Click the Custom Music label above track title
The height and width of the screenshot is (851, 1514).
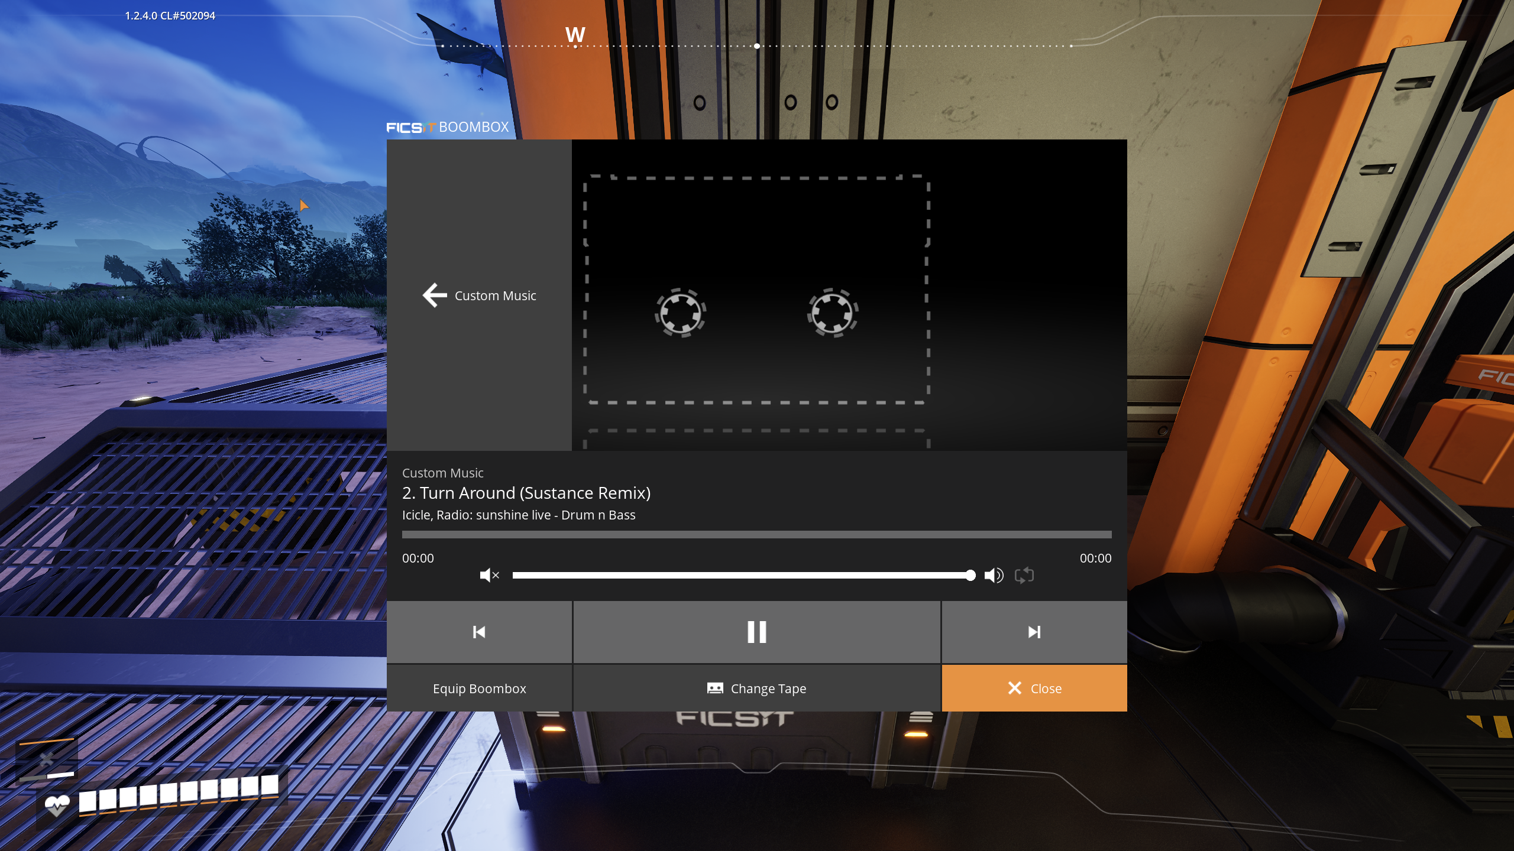click(x=443, y=473)
